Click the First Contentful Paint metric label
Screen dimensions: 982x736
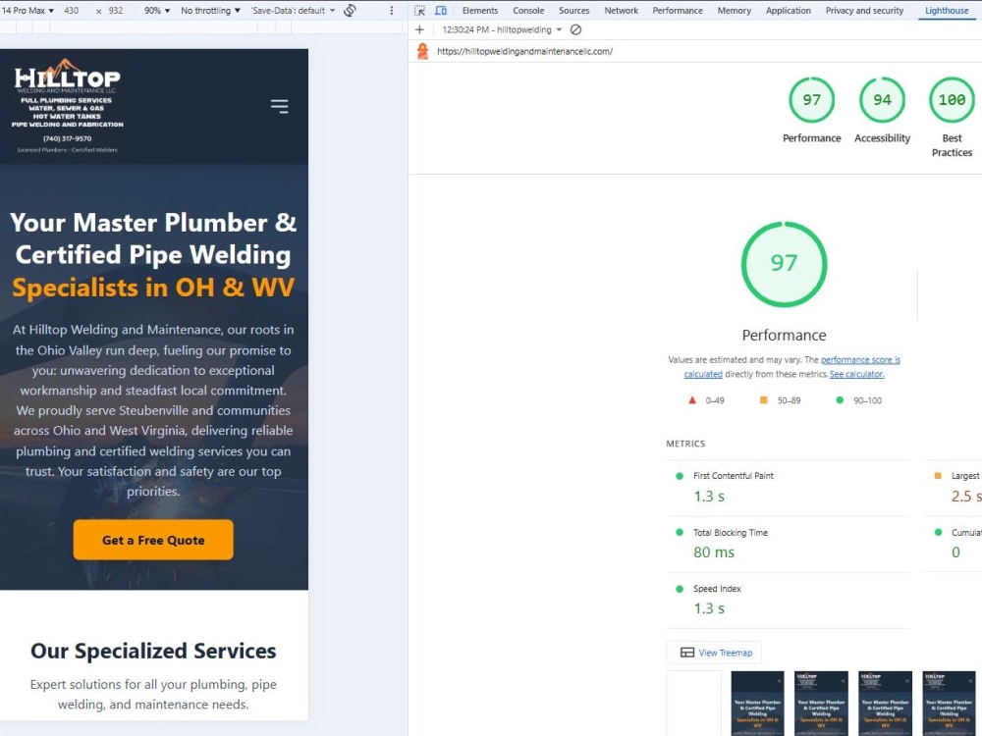(733, 476)
